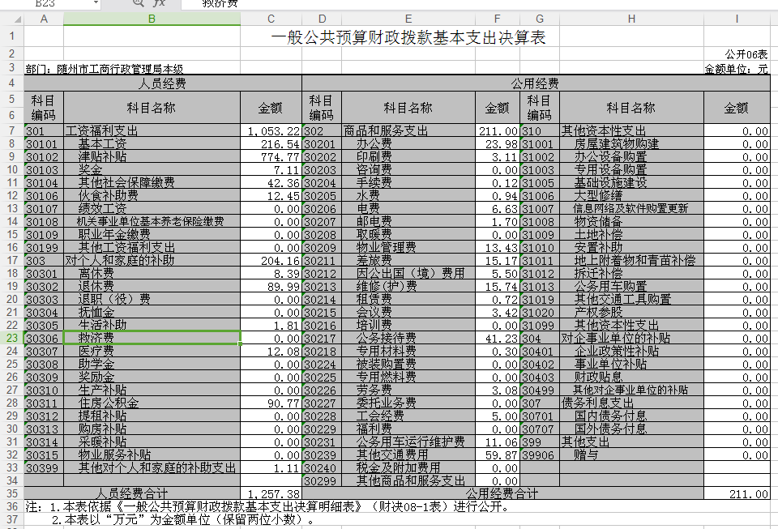778x529 pixels.
Task: Click the Name Box showing B23
Action: [49, 3]
